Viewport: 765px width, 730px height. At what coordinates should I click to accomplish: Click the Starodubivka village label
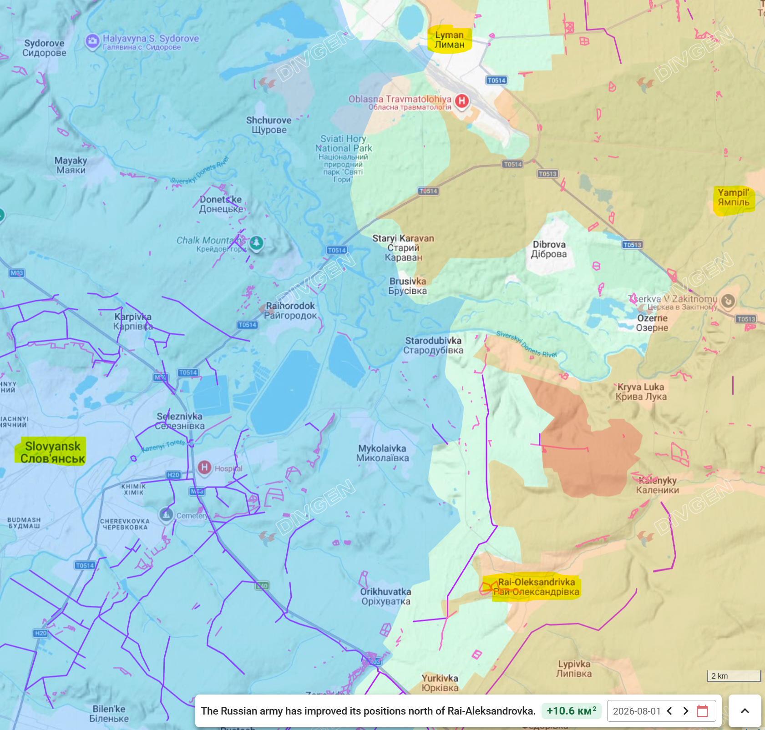433,345
